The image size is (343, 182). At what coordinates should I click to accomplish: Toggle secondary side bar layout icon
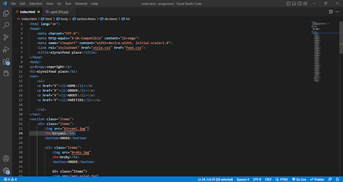(300, 4)
